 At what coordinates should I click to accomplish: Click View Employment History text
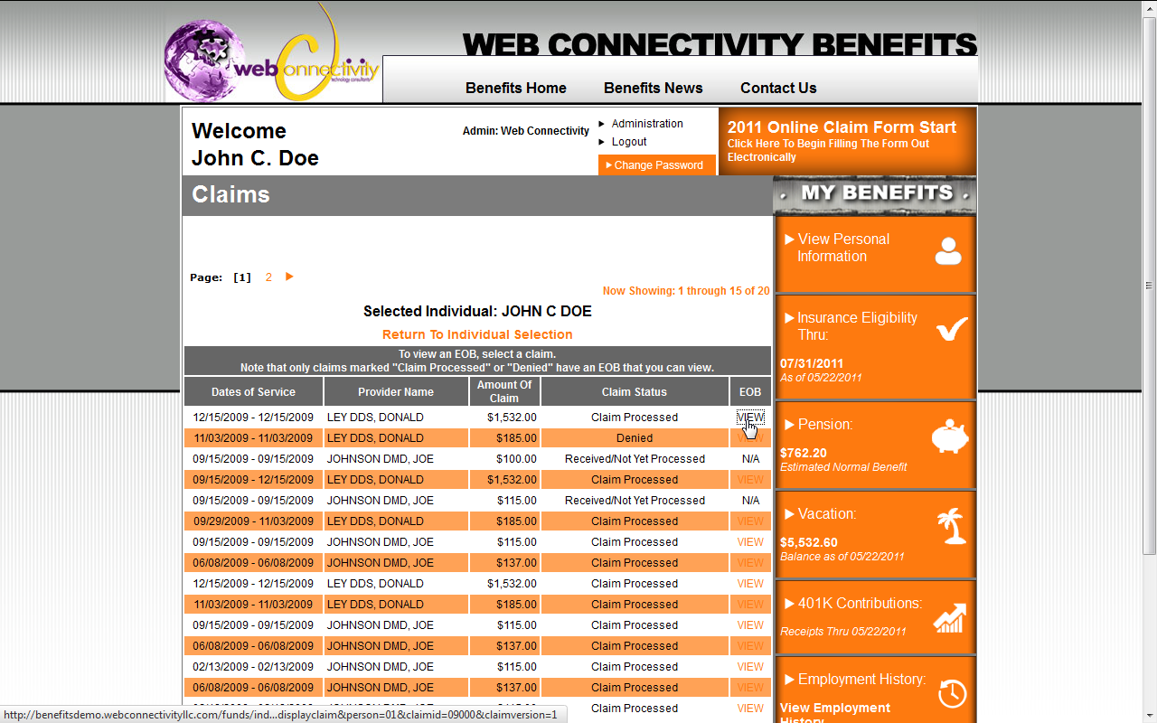[x=835, y=714]
